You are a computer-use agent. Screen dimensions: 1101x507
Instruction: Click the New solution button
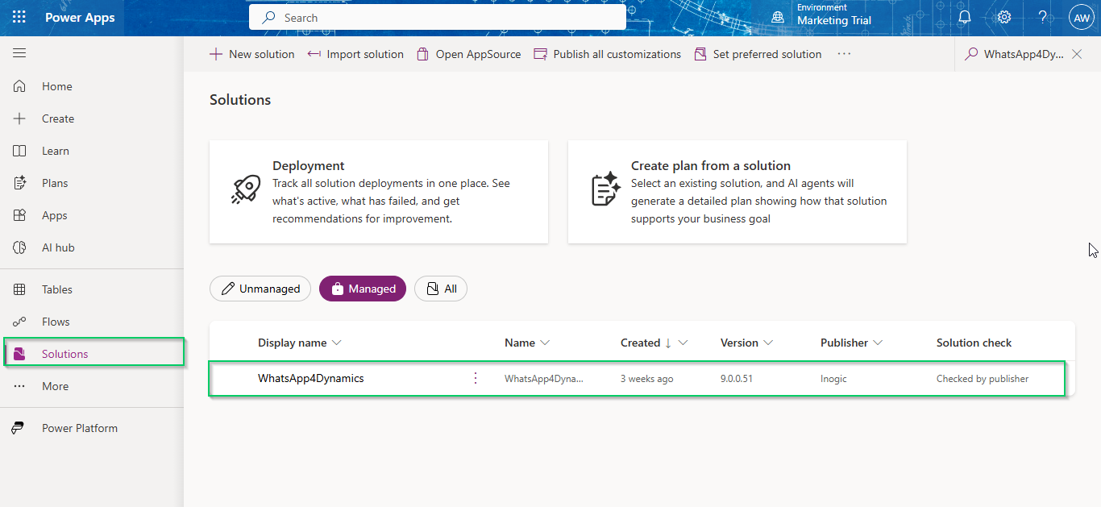(x=252, y=54)
